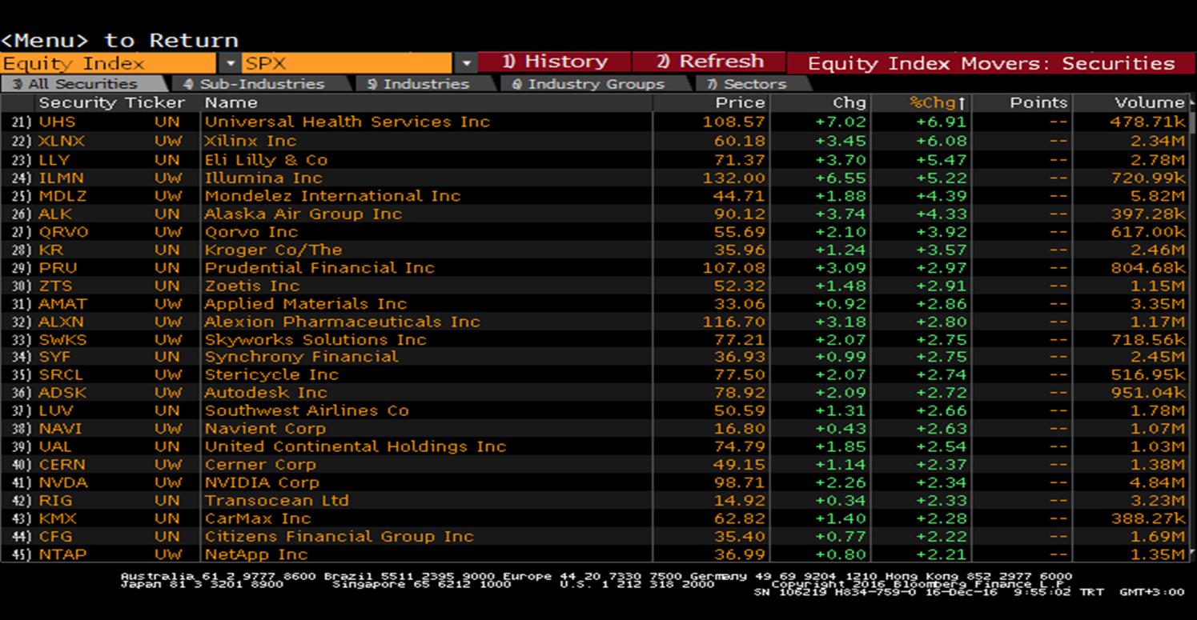Click the SPX ticker input field
This screenshot has width=1197, height=620.
[x=347, y=63]
